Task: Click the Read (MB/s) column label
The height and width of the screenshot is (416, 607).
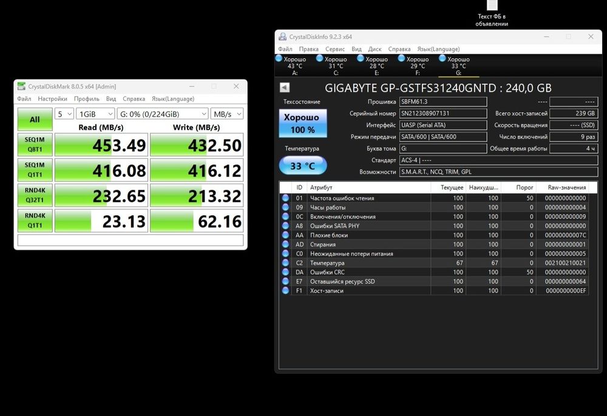Action: (x=101, y=127)
